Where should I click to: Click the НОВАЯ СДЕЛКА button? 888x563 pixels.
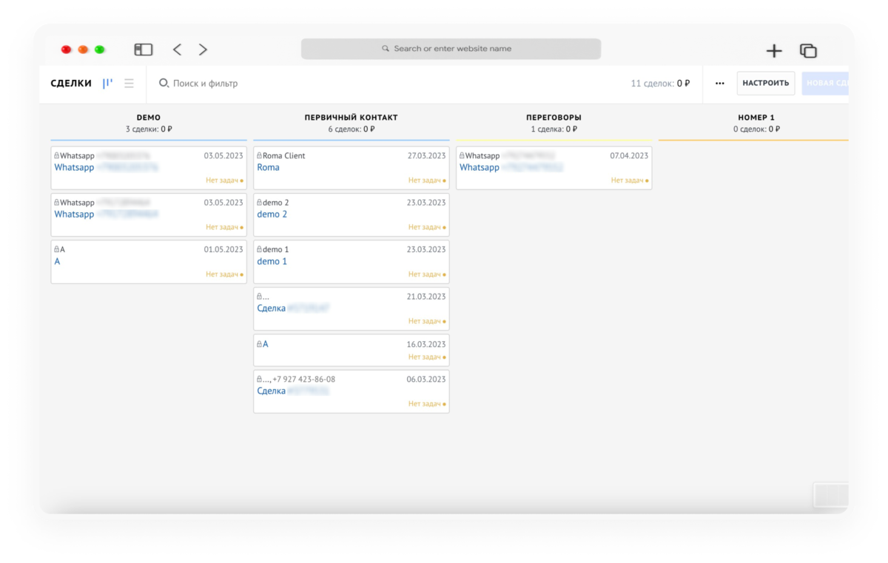coord(825,84)
